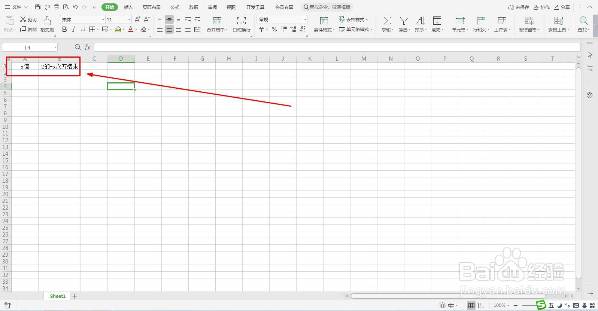
Task: Expand the Merge and Center (合并居中) dropdown
Action: point(227,30)
